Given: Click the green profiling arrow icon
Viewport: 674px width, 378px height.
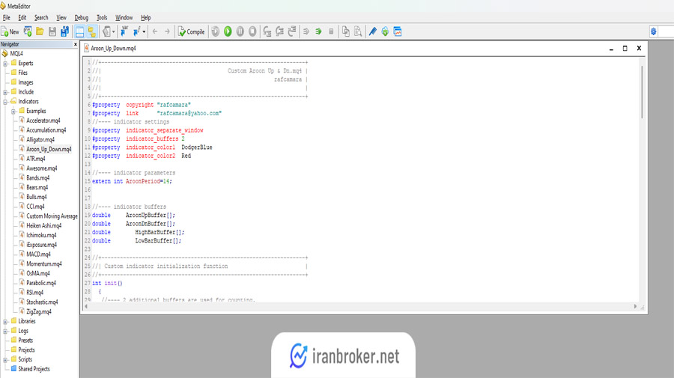Looking at the screenshot, I should pyautogui.click(x=318, y=31).
